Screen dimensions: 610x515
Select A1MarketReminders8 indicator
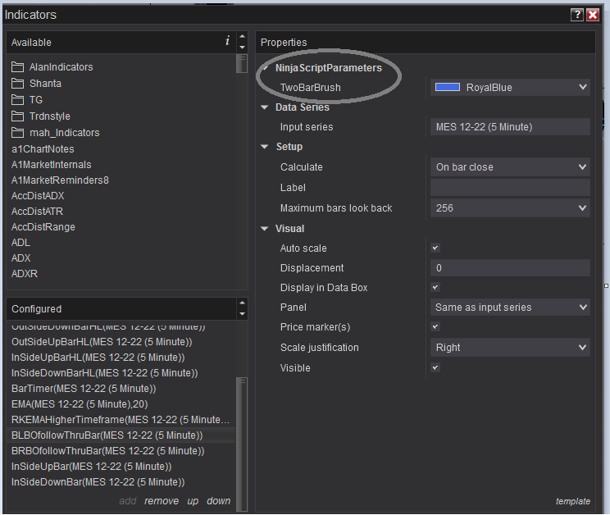click(x=60, y=180)
